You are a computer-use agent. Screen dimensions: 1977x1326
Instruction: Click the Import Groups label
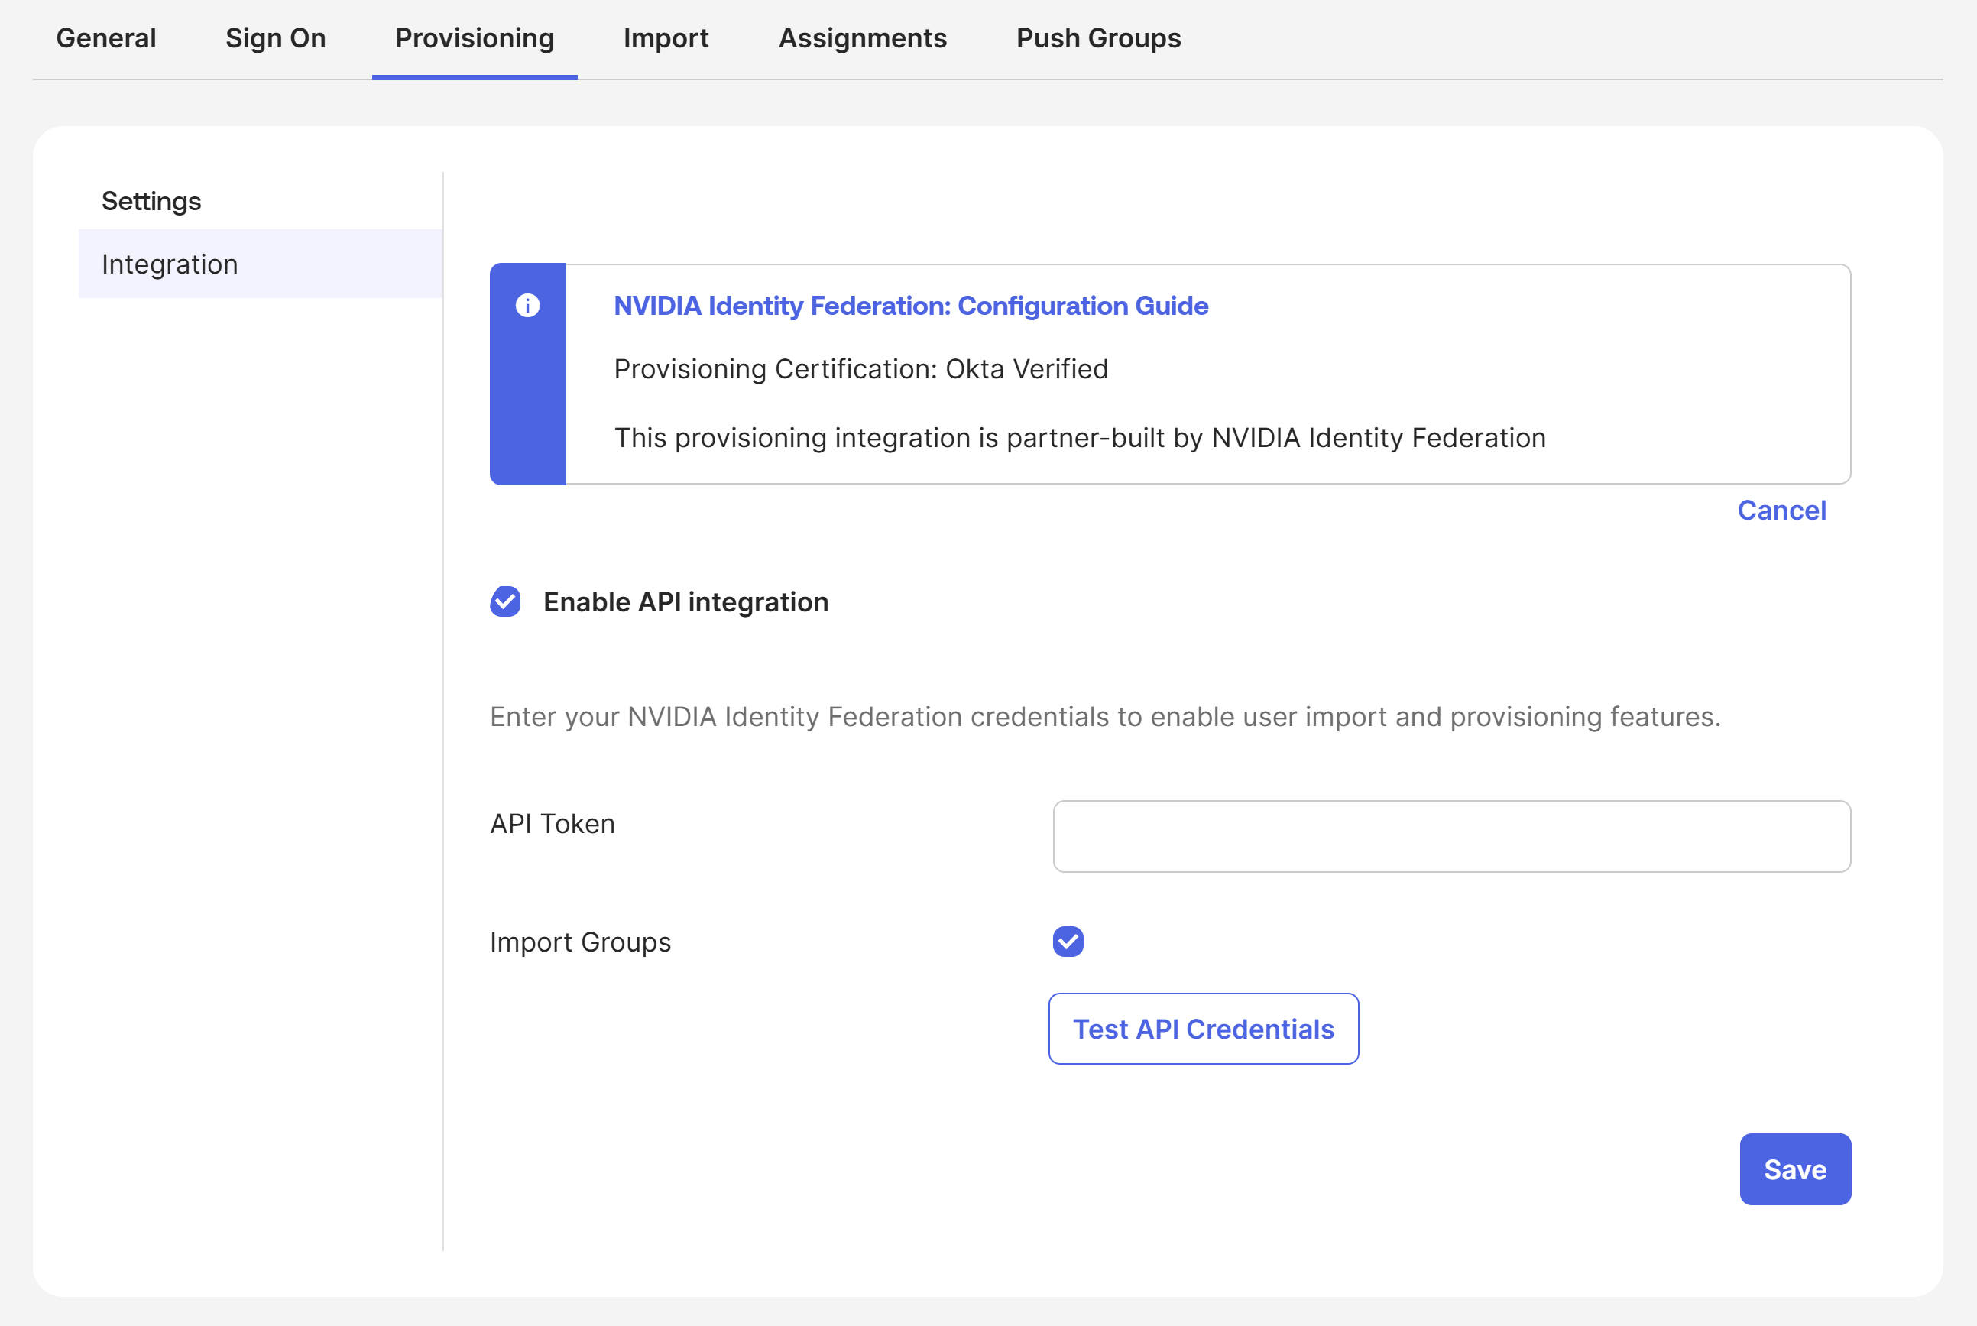click(580, 942)
